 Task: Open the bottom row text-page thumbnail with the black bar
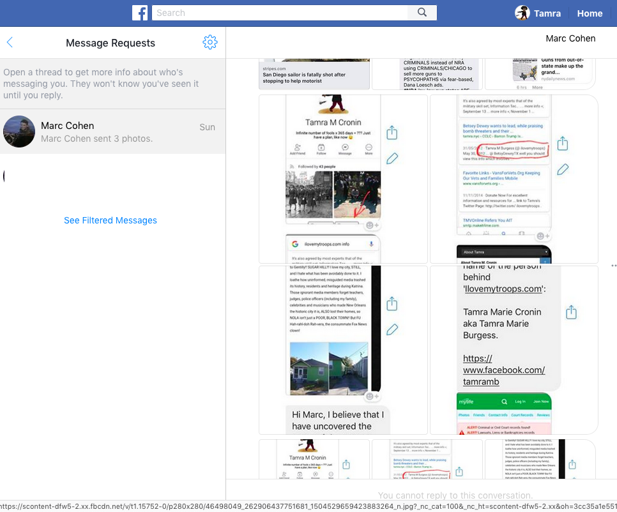pyautogui.click(x=540, y=459)
